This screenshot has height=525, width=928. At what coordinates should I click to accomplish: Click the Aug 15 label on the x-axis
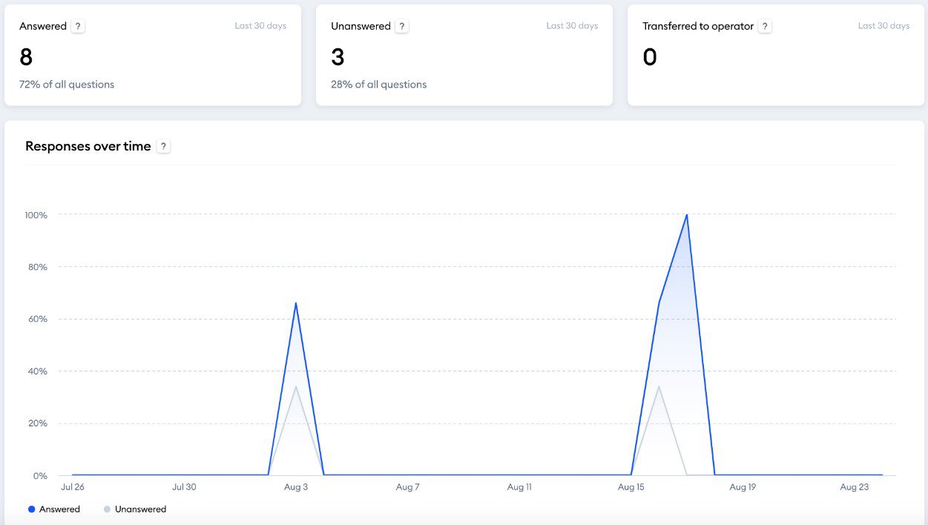[x=631, y=487]
